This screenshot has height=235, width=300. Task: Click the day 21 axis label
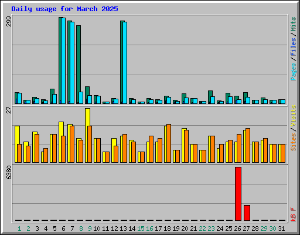pyautogui.click(x=193, y=229)
